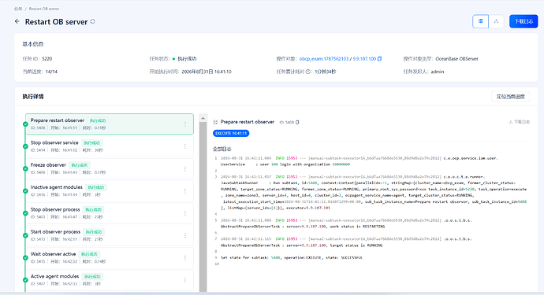The width and height of the screenshot is (544, 295).
Task: Click the blue 下载日志 button at top right
Action: tap(524, 21)
